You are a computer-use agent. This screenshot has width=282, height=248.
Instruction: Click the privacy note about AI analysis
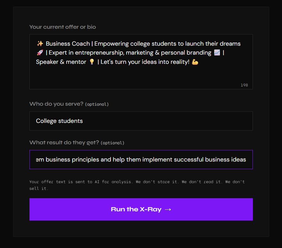(137, 185)
